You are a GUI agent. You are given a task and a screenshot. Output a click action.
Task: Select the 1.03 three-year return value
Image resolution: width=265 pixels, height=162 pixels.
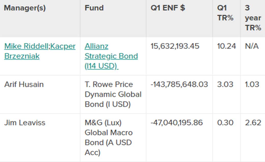tap(253, 84)
